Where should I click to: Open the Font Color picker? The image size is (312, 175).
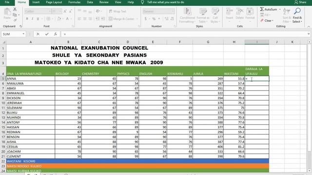point(67,19)
